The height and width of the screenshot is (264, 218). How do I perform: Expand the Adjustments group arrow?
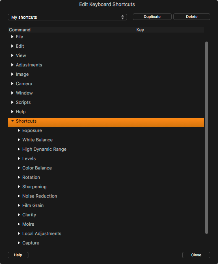pyautogui.click(x=12, y=65)
